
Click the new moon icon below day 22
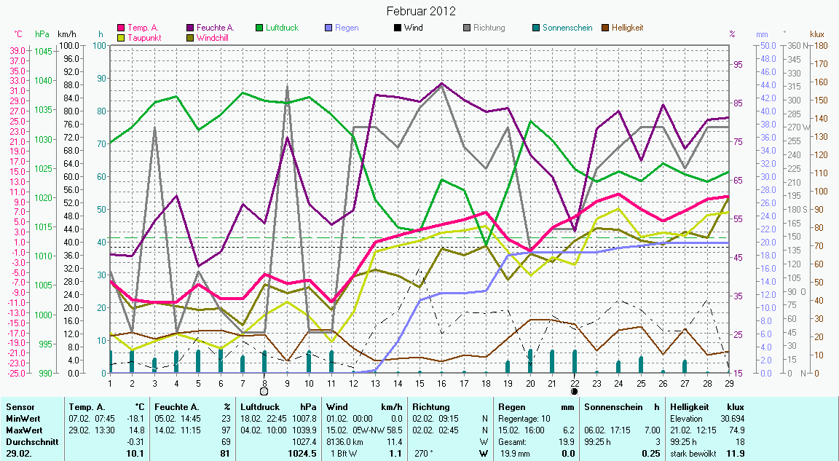(x=575, y=391)
